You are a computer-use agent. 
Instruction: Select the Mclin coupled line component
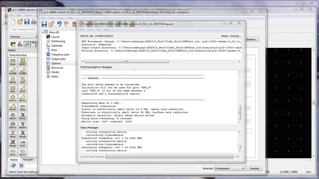13,89
